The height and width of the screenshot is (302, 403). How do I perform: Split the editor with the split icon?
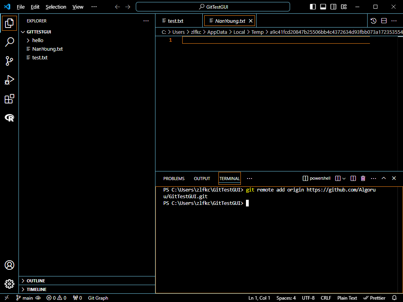(384, 21)
